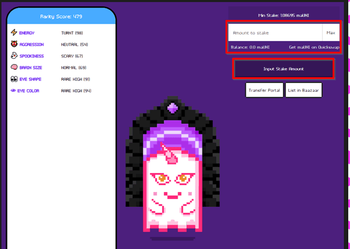Click the Aggression trait face icon
Viewport: 350px width, 249px height.
pyautogui.click(x=14, y=44)
